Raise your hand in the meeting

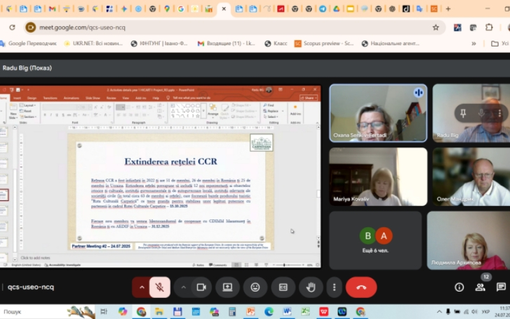click(x=311, y=287)
